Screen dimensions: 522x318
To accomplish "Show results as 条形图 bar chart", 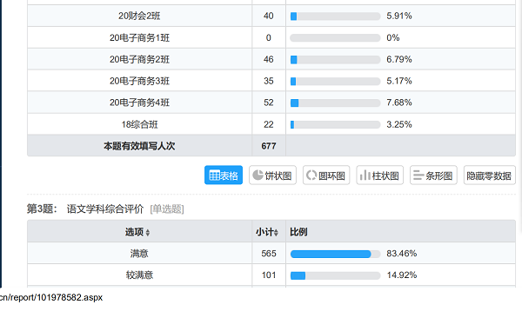I will [x=433, y=175].
